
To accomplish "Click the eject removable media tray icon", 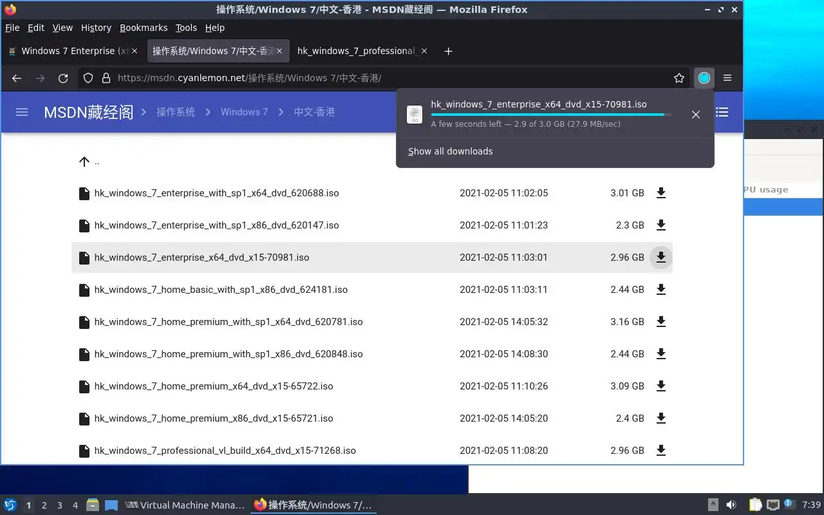I will tap(713, 505).
